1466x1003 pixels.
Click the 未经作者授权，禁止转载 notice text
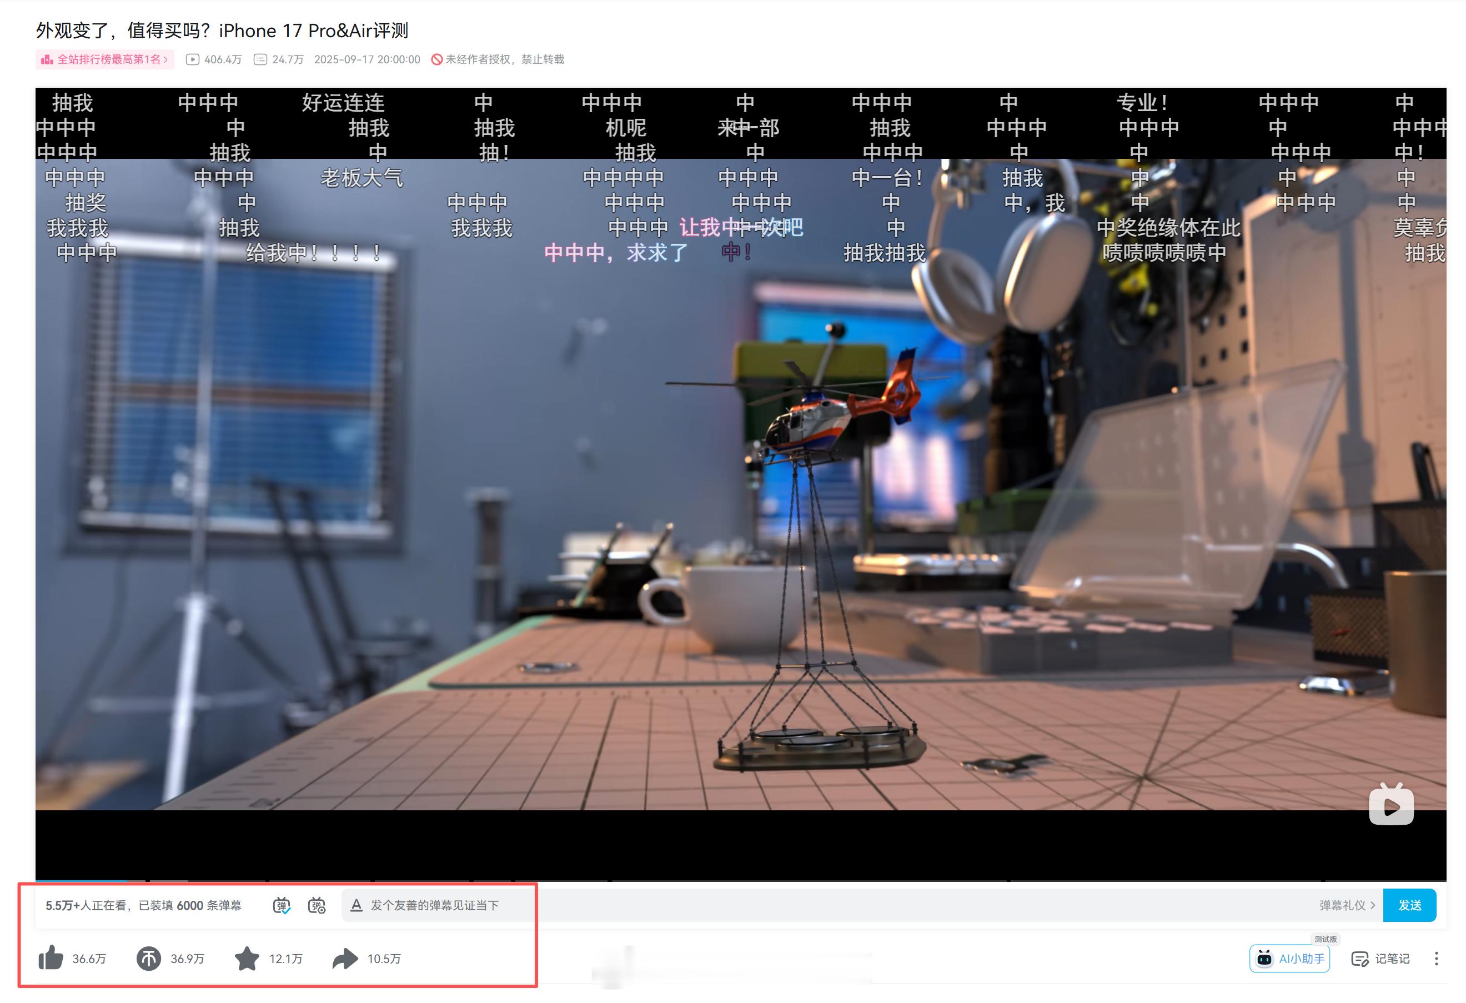505,59
